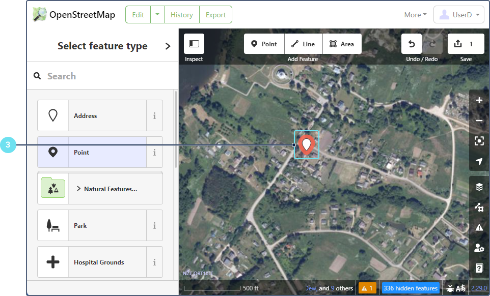Undo the last edit

pyautogui.click(x=412, y=44)
